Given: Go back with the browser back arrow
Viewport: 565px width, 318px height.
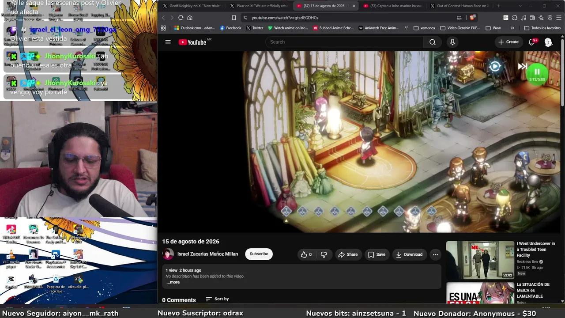Looking at the screenshot, I should click(163, 18).
